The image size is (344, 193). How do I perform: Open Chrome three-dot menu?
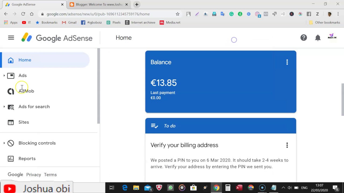338,14
